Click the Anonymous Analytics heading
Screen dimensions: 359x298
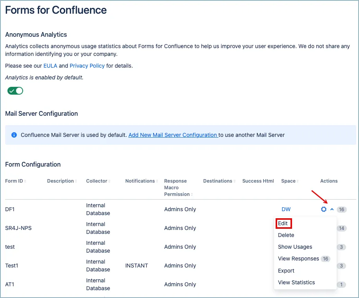[36, 34]
